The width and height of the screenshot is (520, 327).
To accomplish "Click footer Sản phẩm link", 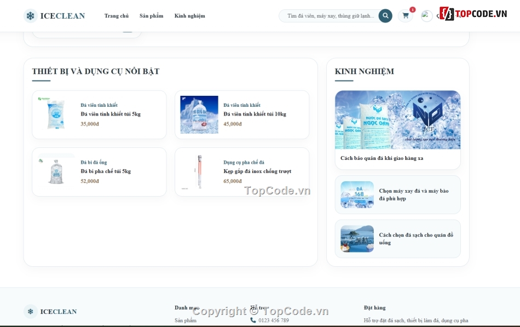I will [186, 320].
